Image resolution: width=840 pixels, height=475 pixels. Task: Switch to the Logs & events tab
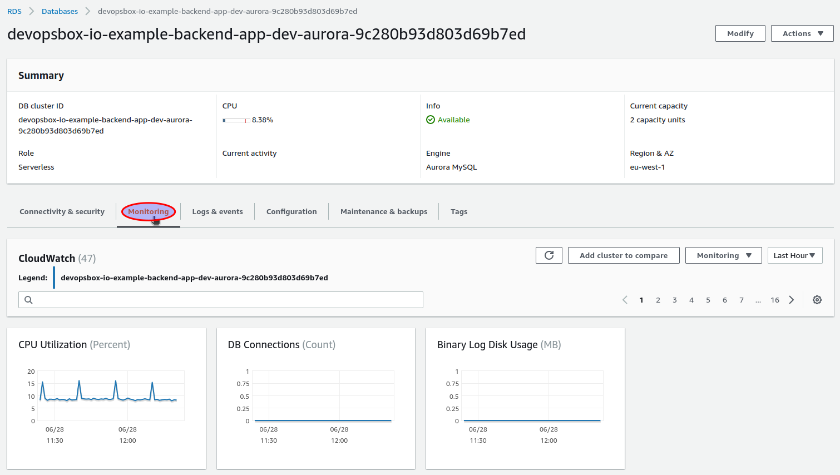[218, 211]
